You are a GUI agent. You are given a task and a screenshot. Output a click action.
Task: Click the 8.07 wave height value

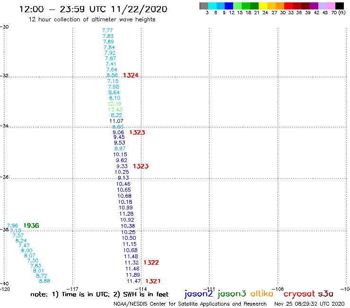(x=30, y=256)
